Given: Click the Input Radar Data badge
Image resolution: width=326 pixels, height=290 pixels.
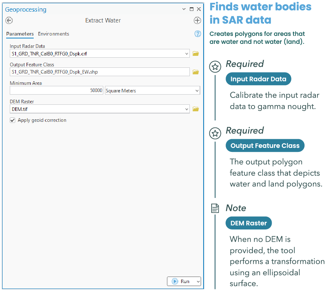Looking at the screenshot, I should pyautogui.click(x=258, y=79).
